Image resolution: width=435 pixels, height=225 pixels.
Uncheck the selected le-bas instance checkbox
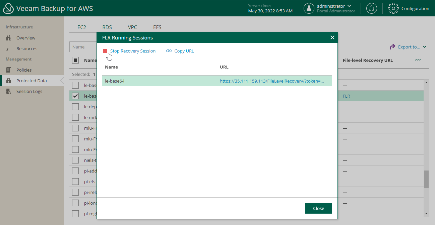(x=75, y=96)
